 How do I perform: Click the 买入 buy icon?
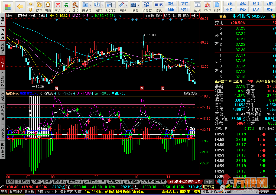[58, 5]
